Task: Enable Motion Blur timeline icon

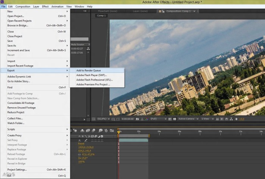Action: click(x=94, y=130)
